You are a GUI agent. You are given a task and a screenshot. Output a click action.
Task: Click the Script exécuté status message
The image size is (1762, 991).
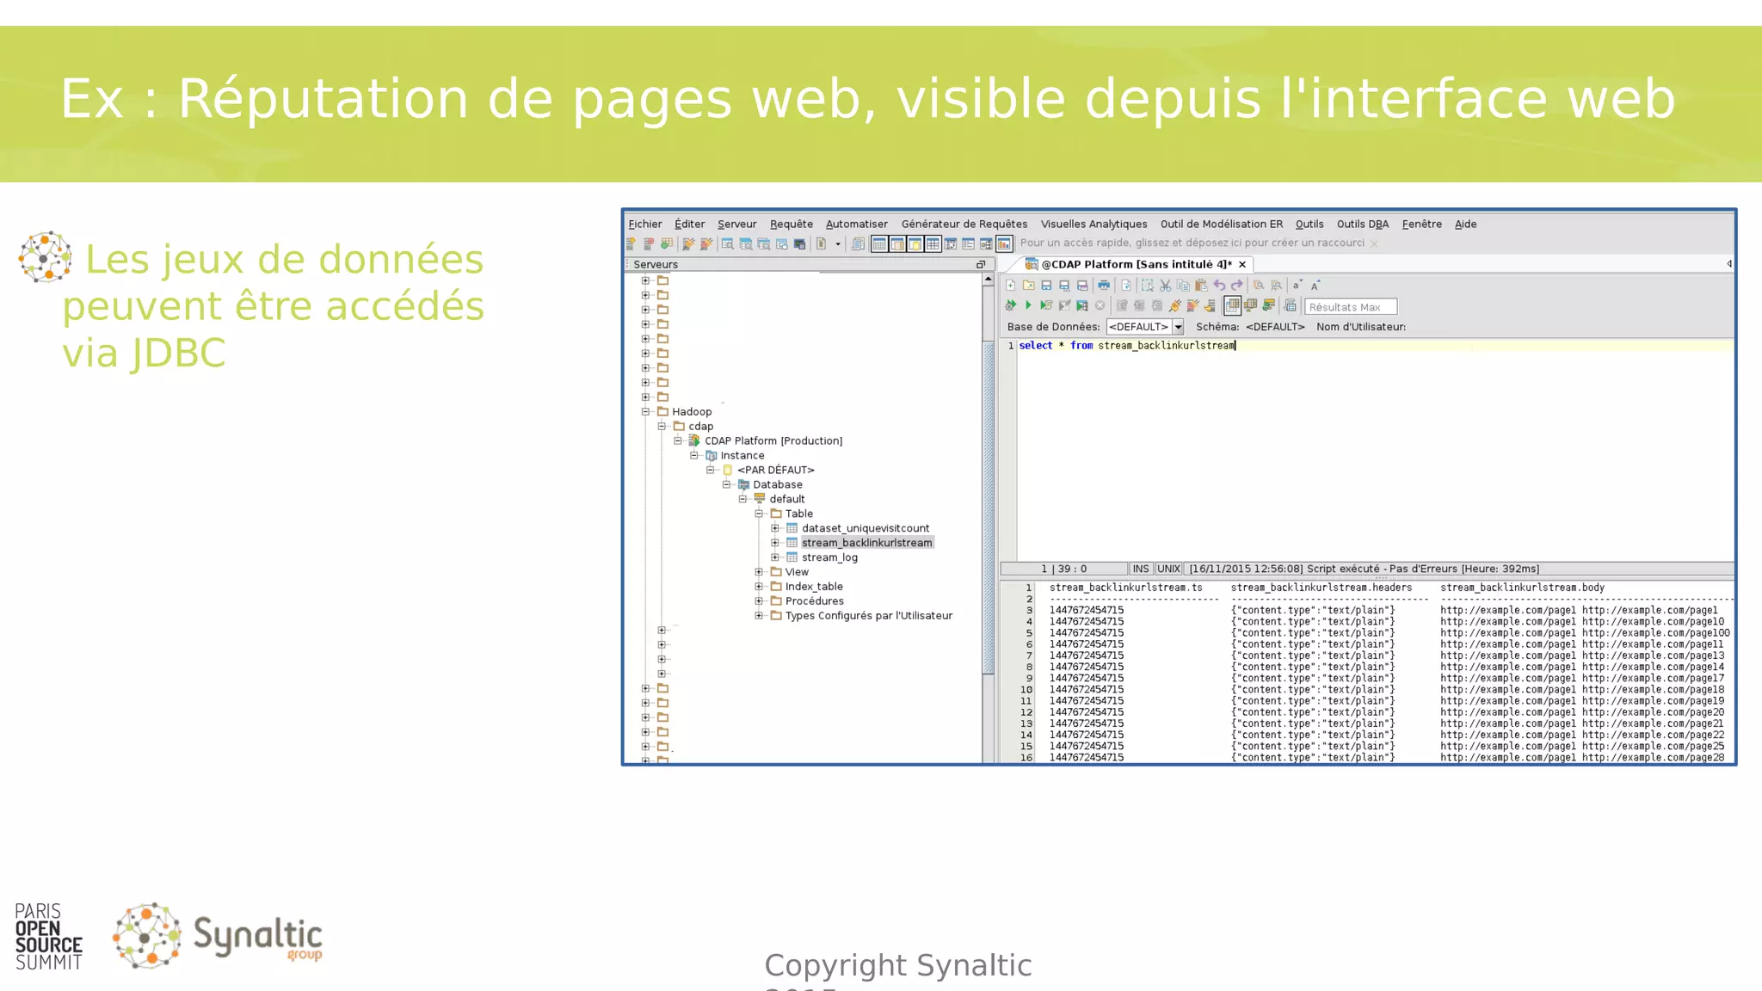(x=1366, y=569)
